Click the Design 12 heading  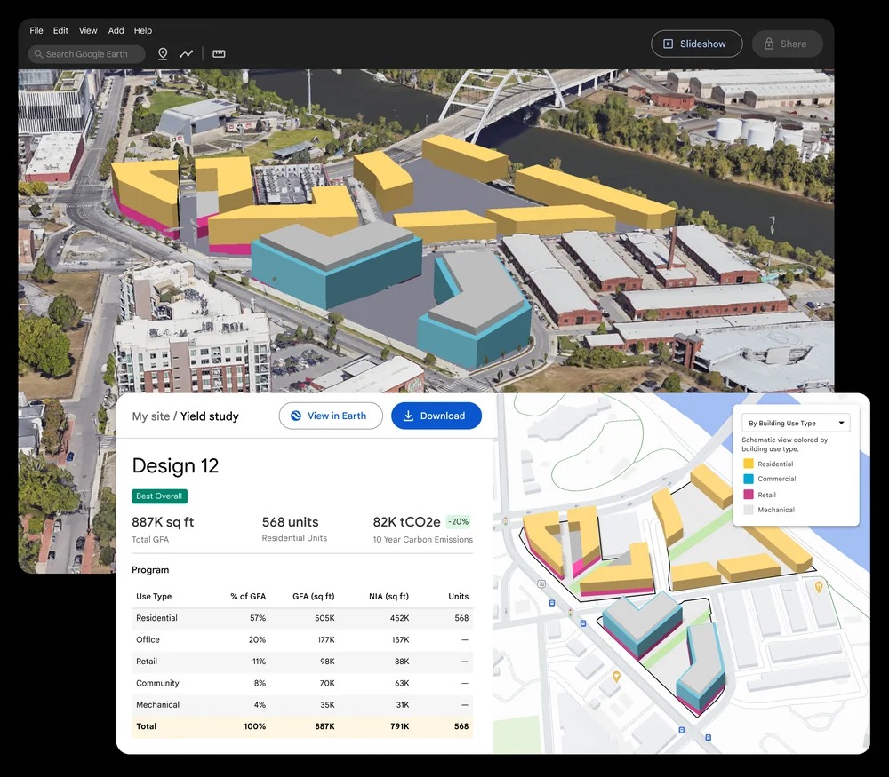tap(175, 465)
